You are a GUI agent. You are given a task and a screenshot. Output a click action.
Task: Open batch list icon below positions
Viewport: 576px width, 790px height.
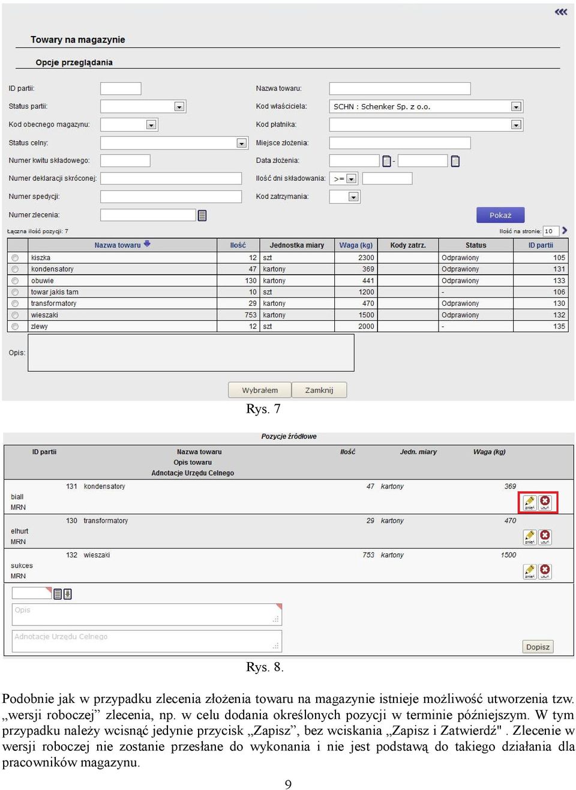(58, 594)
